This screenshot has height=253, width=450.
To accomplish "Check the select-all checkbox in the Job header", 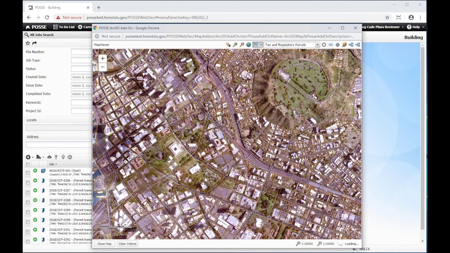I will (x=27, y=164).
